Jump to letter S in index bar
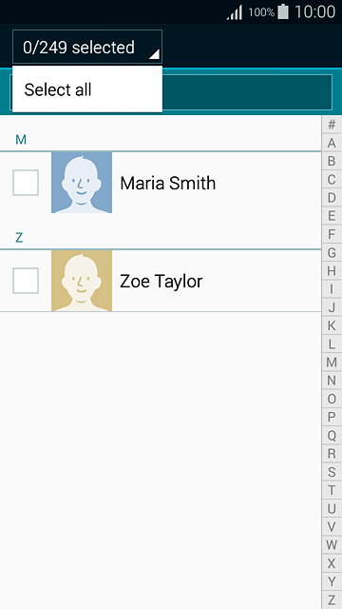Screen dimensions: 342x609 [x=332, y=472]
